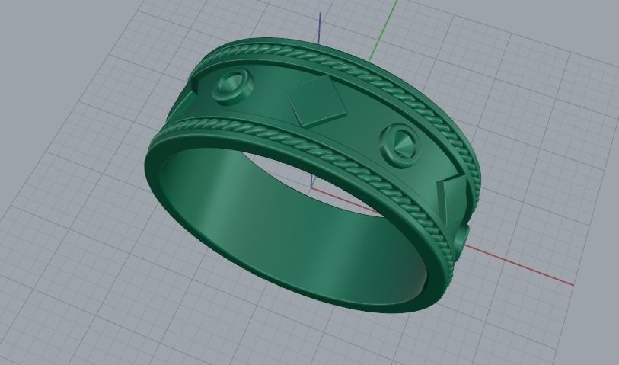
Task: Click the blue Z axis line
Action: (319, 27)
